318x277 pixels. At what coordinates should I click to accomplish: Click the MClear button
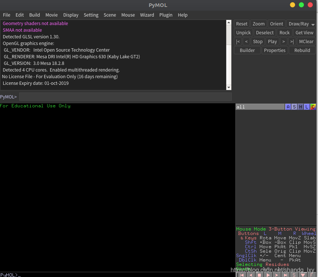pos(306,42)
